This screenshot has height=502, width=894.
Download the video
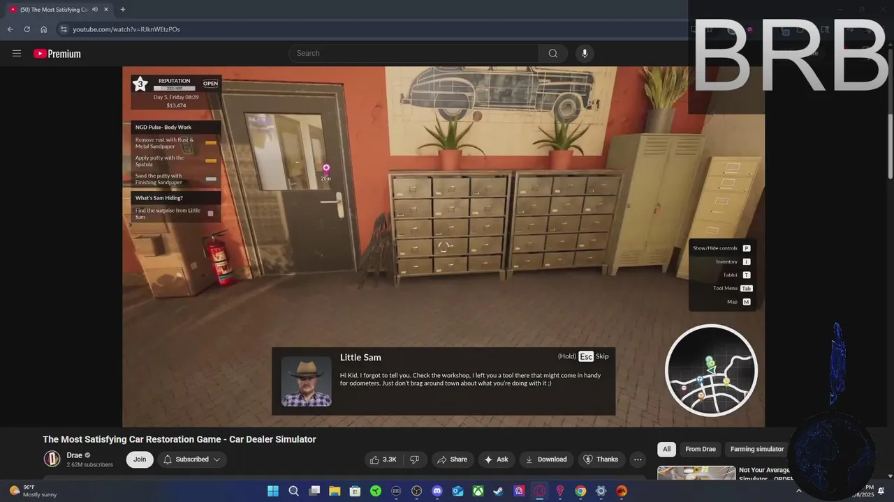click(545, 459)
